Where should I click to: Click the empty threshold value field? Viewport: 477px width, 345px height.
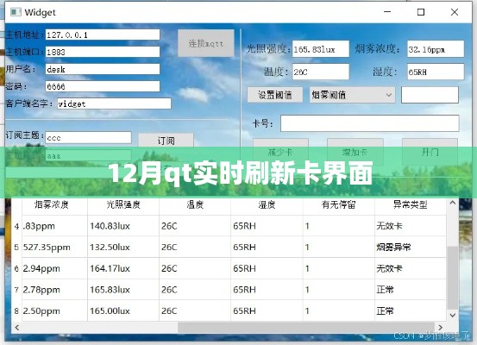coord(430,95)
